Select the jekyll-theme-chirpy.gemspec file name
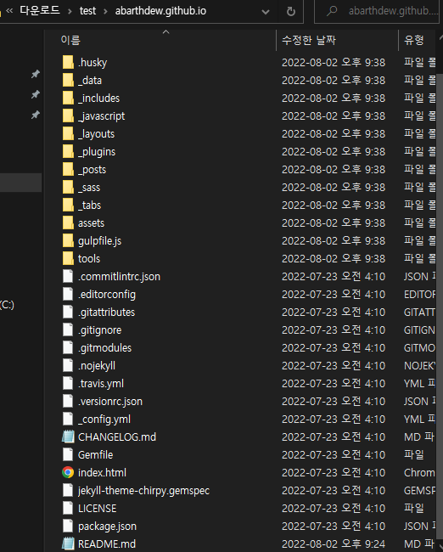 point(143,490)
